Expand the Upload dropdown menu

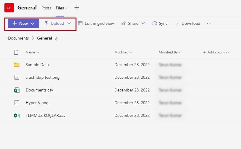58,23
